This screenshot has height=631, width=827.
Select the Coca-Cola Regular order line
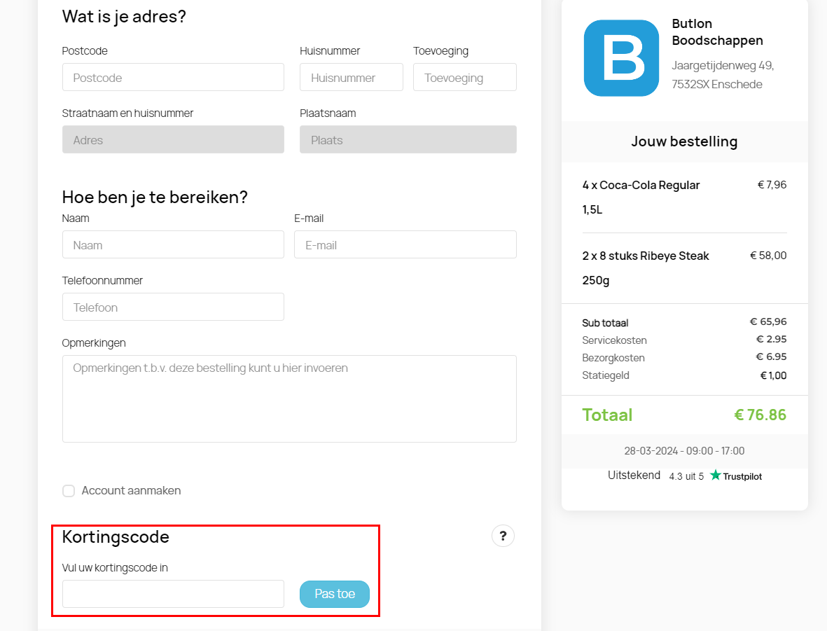click(x=684, y=197)
